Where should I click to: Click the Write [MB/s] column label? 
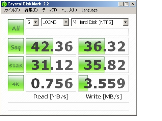coord(104,96)
